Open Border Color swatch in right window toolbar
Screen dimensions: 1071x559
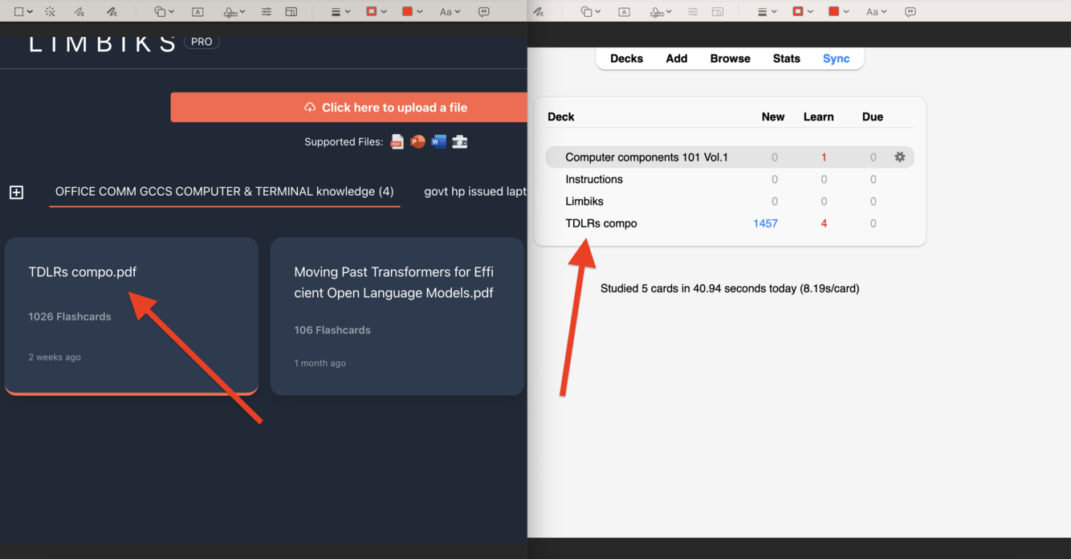[803, 12]
